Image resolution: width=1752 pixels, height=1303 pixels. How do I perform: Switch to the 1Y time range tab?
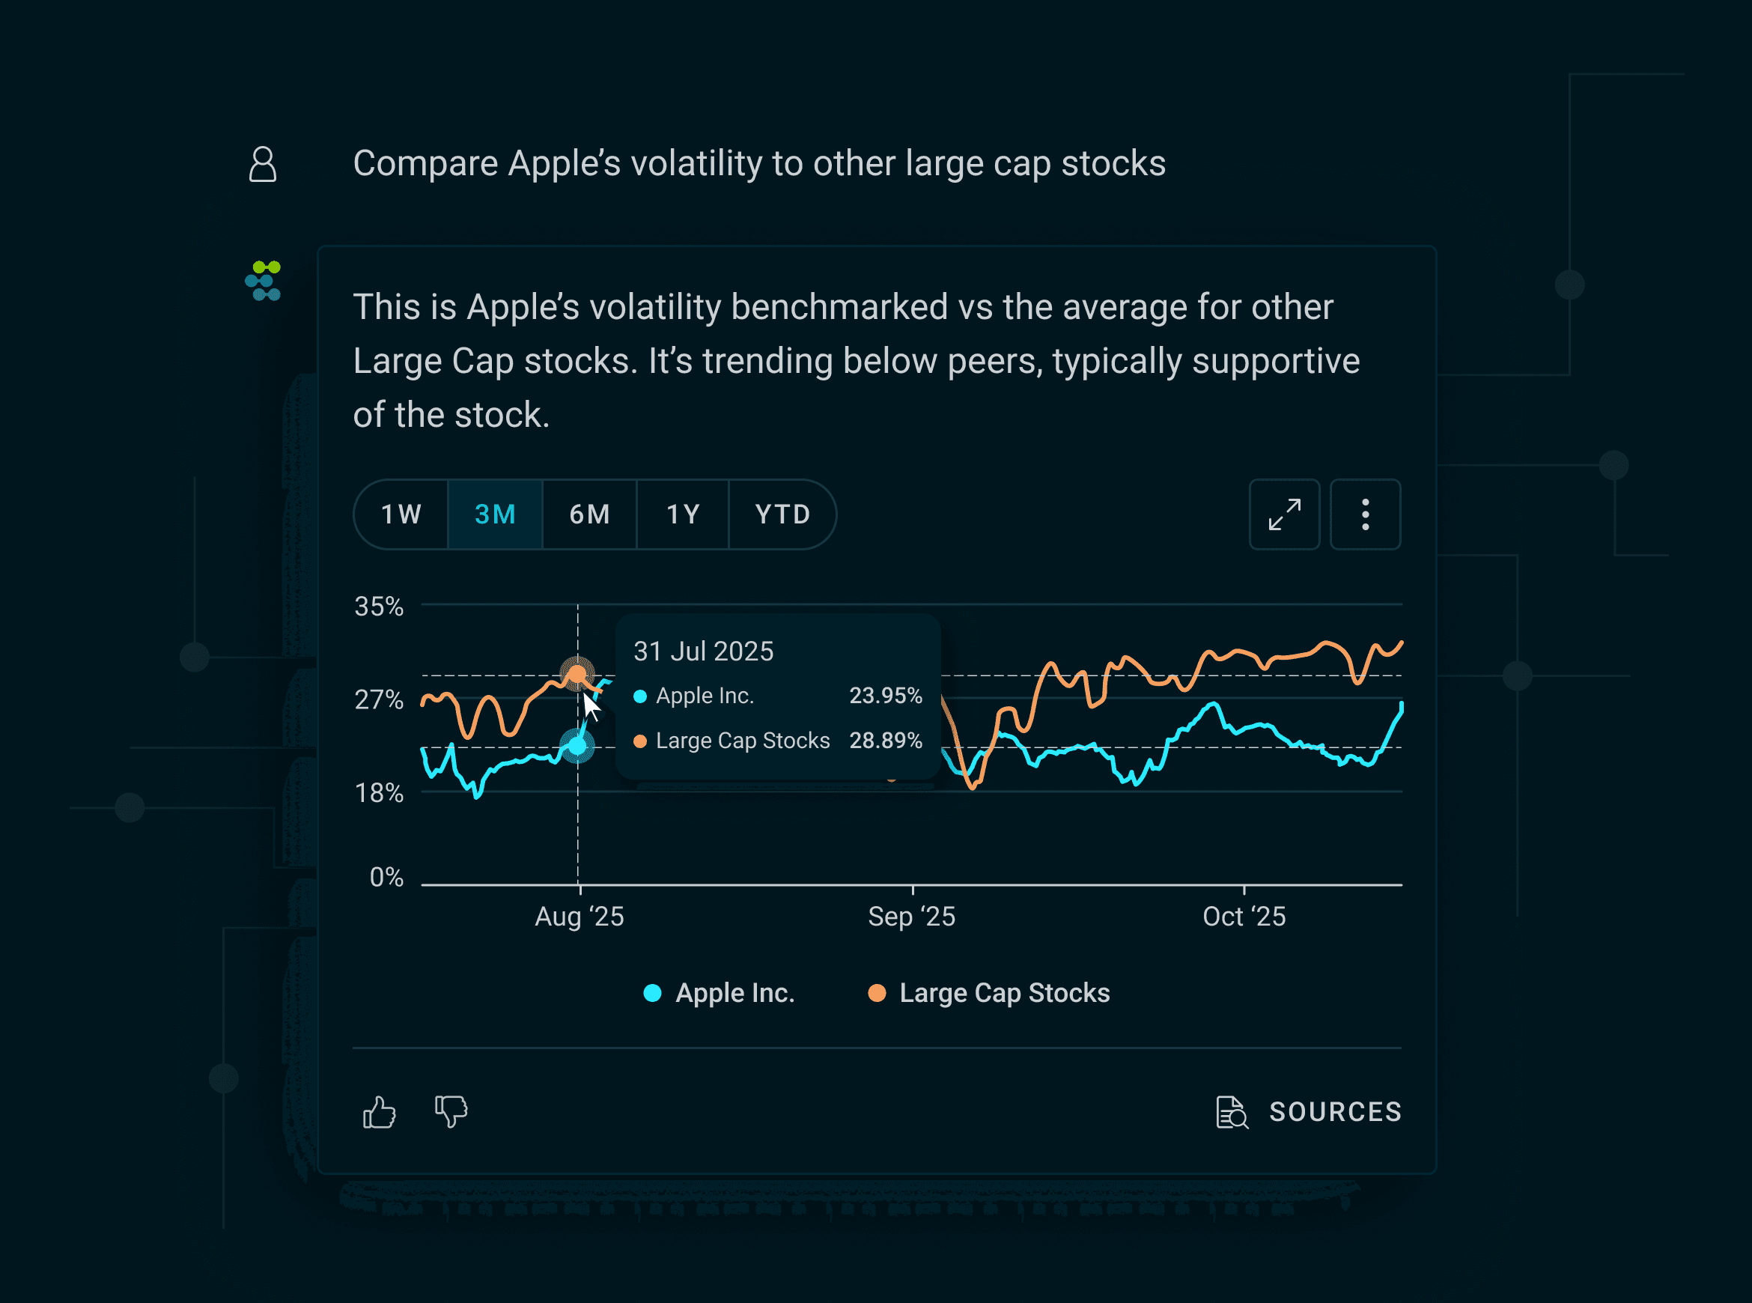tap(683, 514)
